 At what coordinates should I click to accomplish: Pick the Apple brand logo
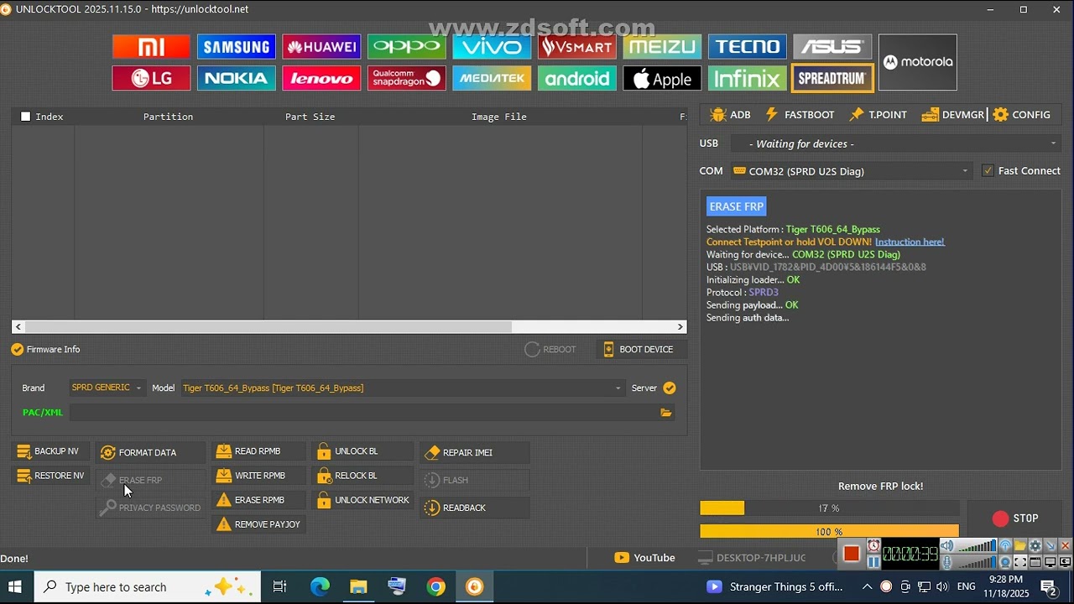662,78
